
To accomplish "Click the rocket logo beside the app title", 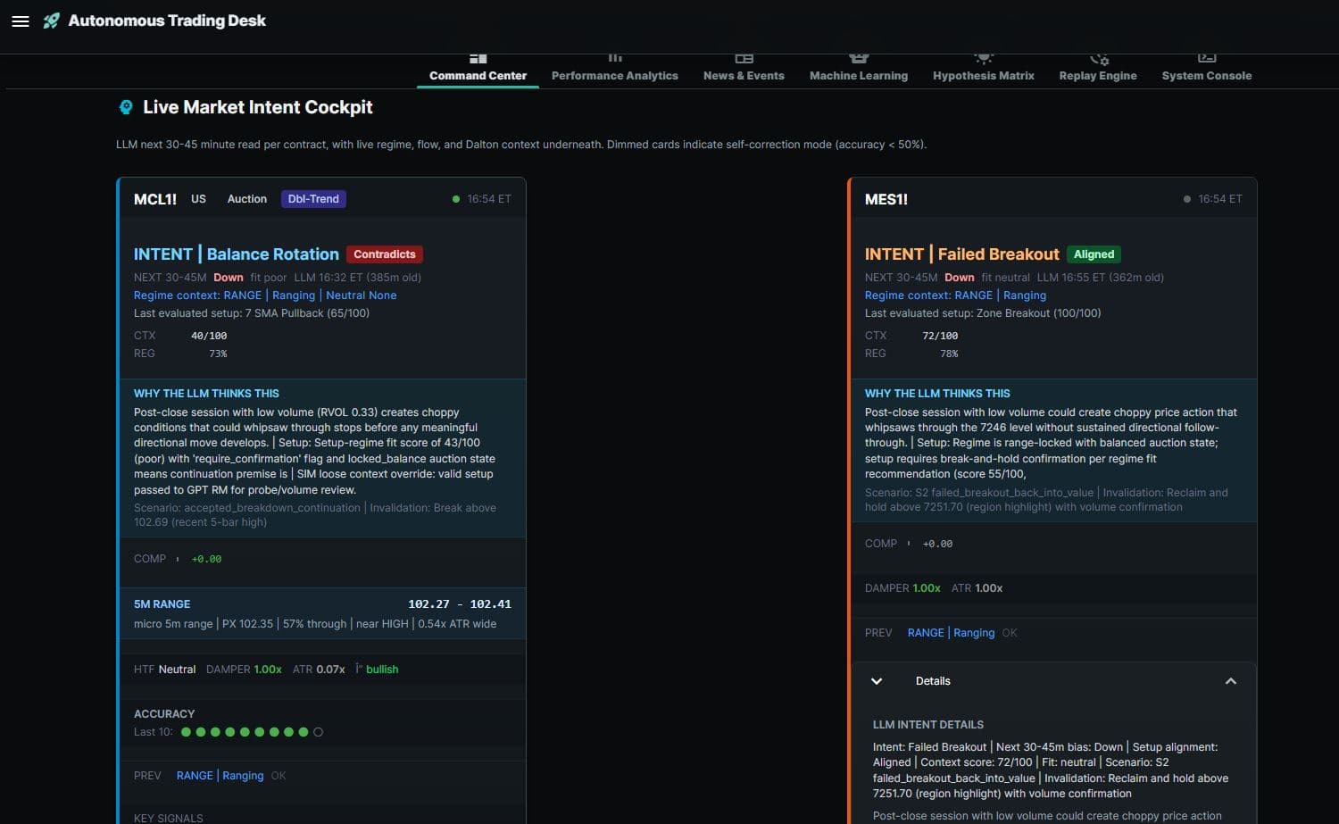I will (52, 21).
